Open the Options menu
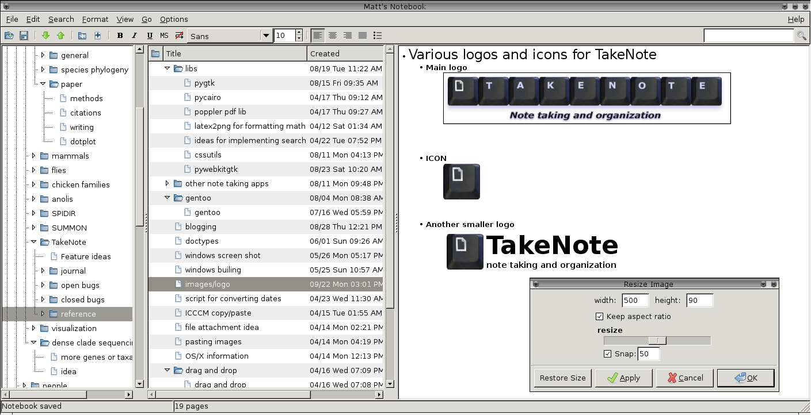Screen dimensions: 811x415 [x=174, y=19]
